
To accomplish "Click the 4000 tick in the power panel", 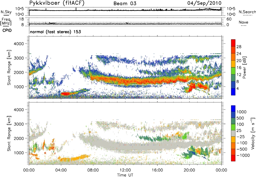I will pyautogui.click(x=19, y=44).
